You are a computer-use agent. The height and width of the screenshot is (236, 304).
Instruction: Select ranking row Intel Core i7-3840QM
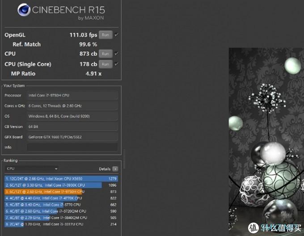point(61,218)
